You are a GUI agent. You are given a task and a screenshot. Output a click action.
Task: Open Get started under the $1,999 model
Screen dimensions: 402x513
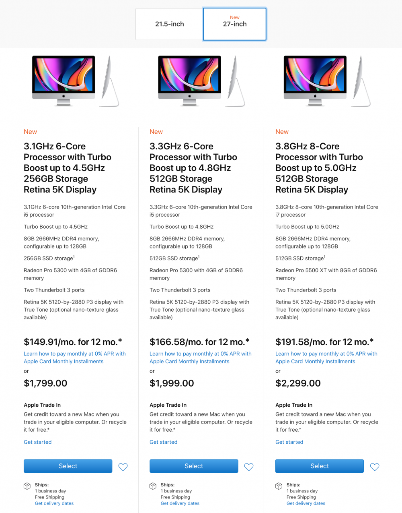click(x=163, y=442)
